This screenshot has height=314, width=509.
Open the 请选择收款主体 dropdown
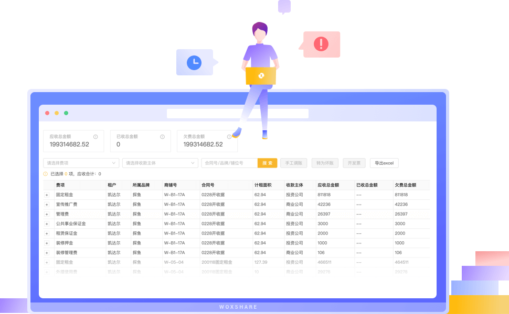(160, 163)
